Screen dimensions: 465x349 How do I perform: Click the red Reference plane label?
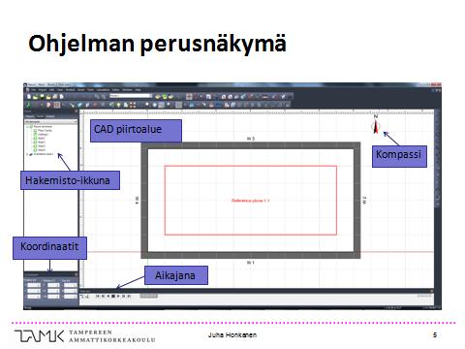[250, 201]
